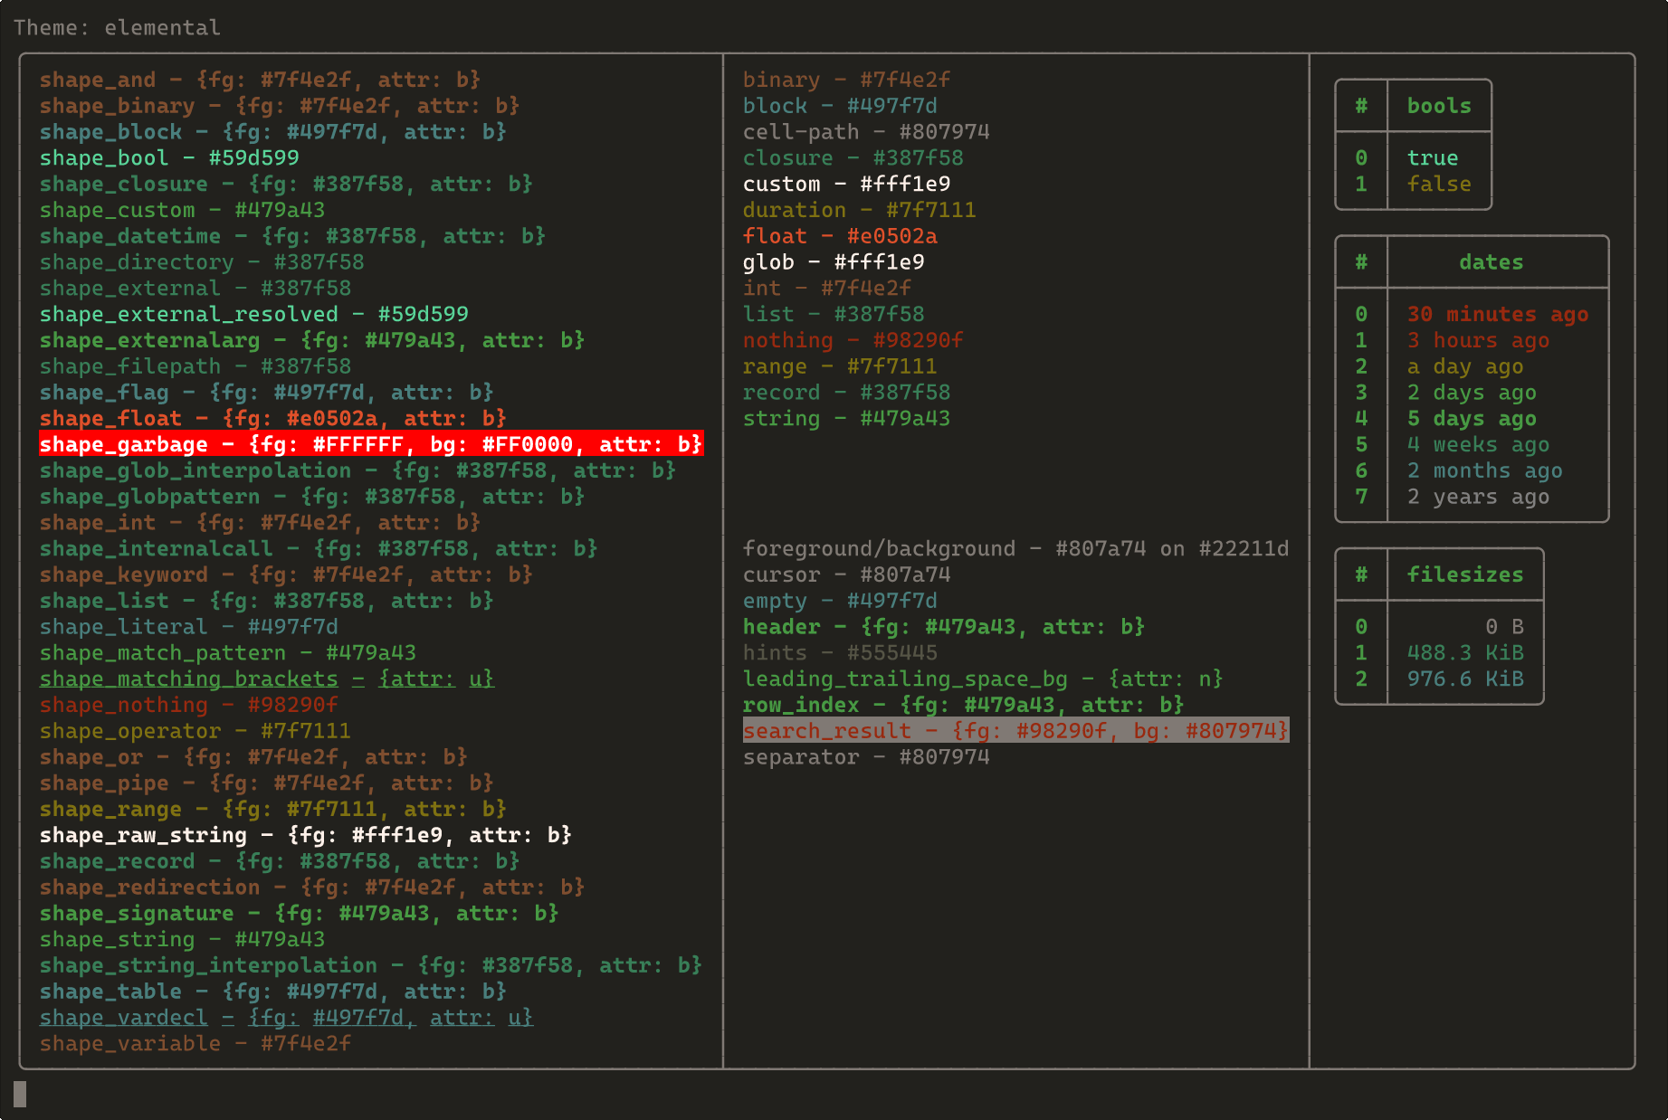The image size is (1668, 1120).
Task: Click the shape_pipe line
Action: [266, 784]
